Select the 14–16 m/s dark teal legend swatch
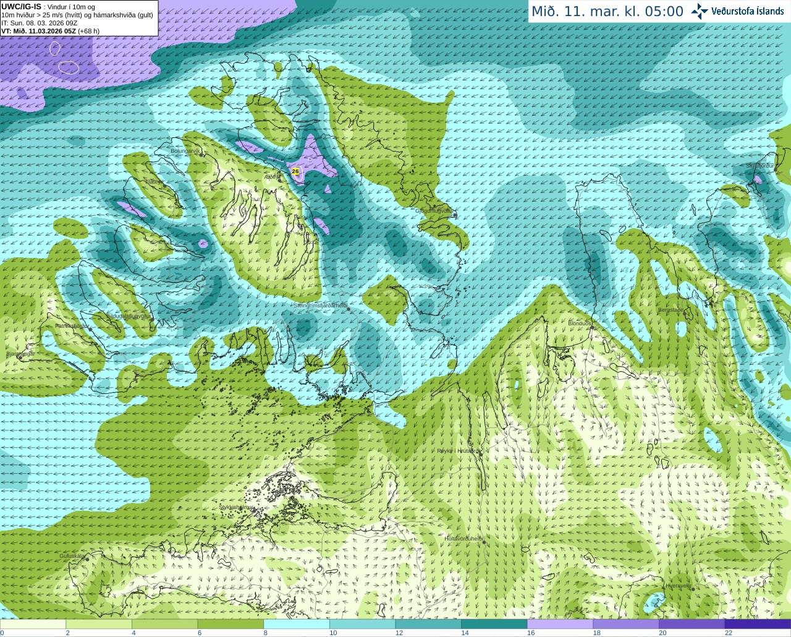Image resolution: width=791 pixels, height=637 pixels. click(x=494, y=624)
